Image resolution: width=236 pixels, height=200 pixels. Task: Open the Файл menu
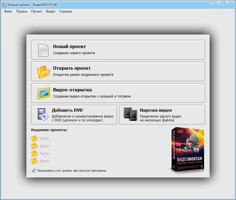coord(8,11)
